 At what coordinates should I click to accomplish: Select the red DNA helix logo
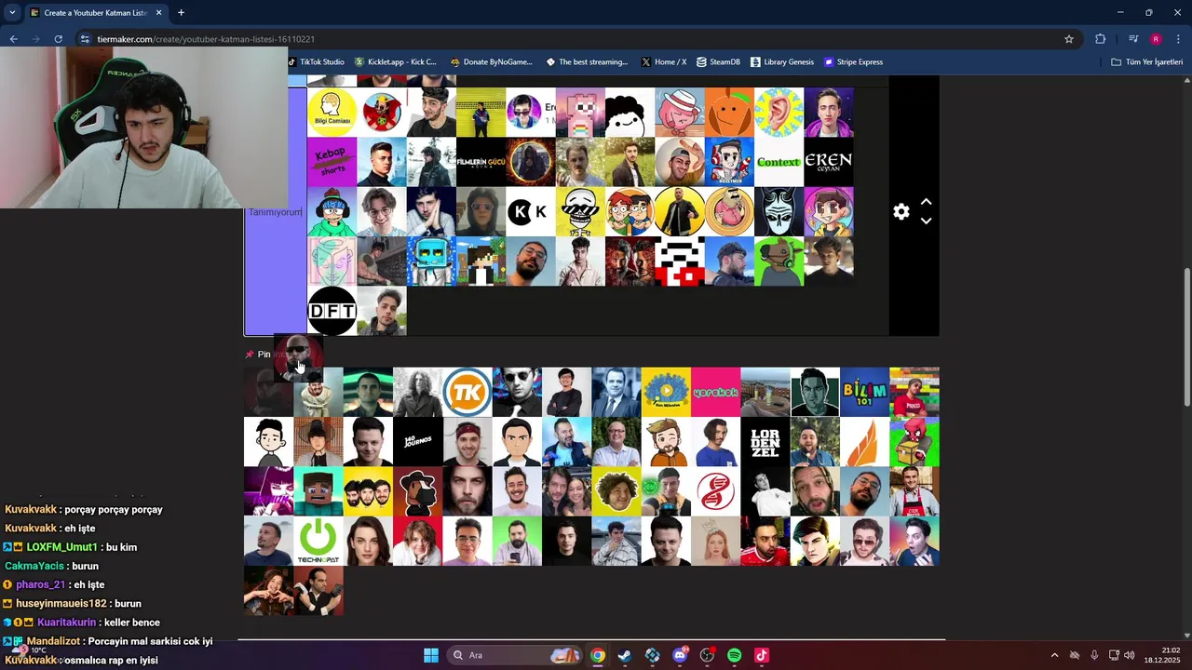[x=715, y=491]
